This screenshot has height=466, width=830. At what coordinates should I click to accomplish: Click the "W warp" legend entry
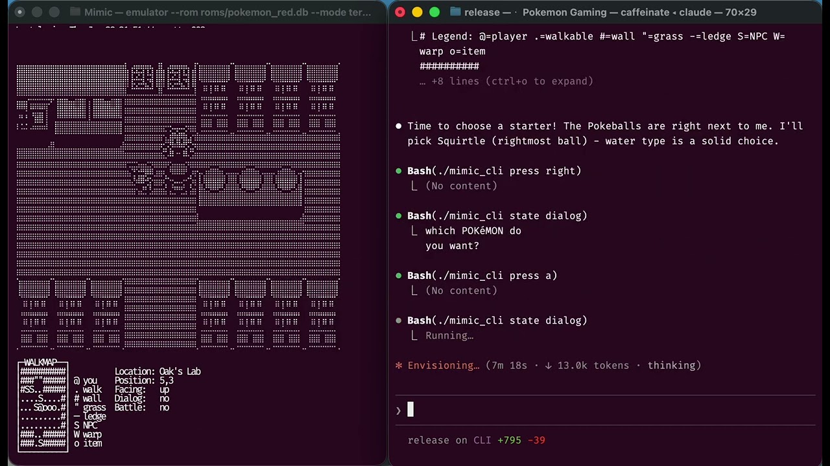88,435
